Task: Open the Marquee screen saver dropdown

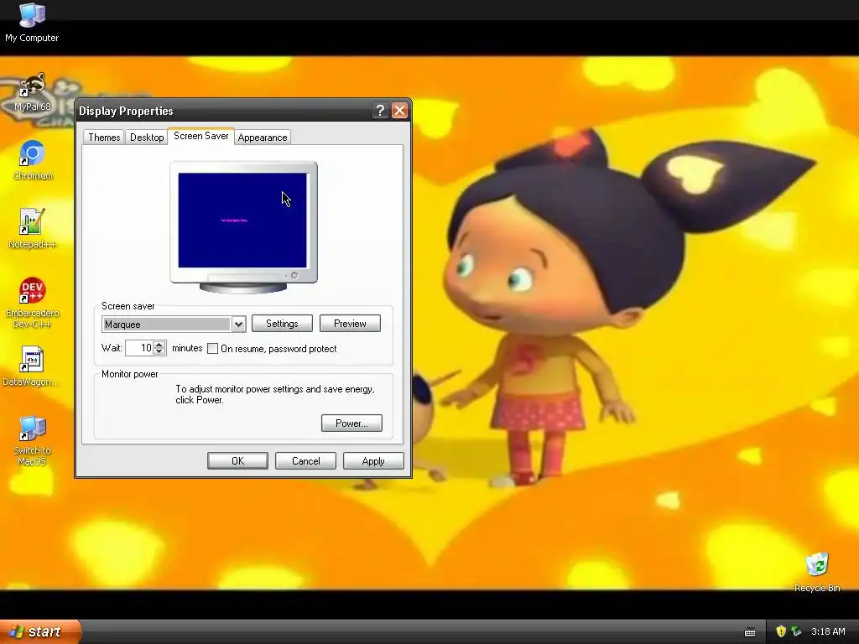Action: click(x=238, y=325)
